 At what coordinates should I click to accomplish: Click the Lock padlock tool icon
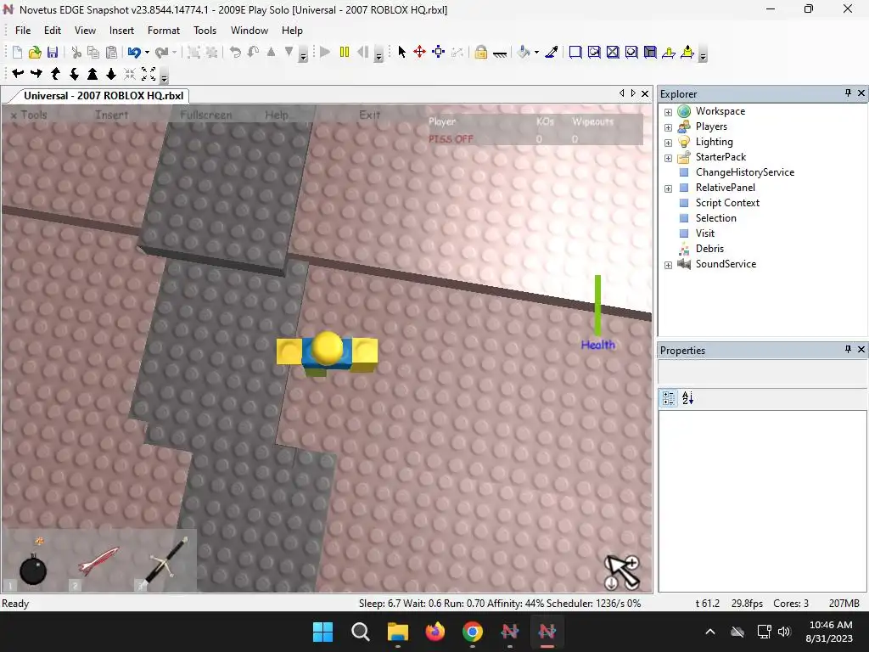pyautogui.click(x=480, y=52)
